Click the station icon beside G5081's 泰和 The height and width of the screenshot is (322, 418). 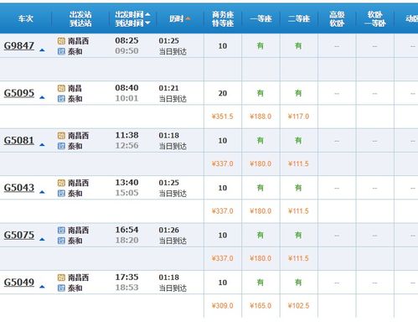click(x=61, y=146)
